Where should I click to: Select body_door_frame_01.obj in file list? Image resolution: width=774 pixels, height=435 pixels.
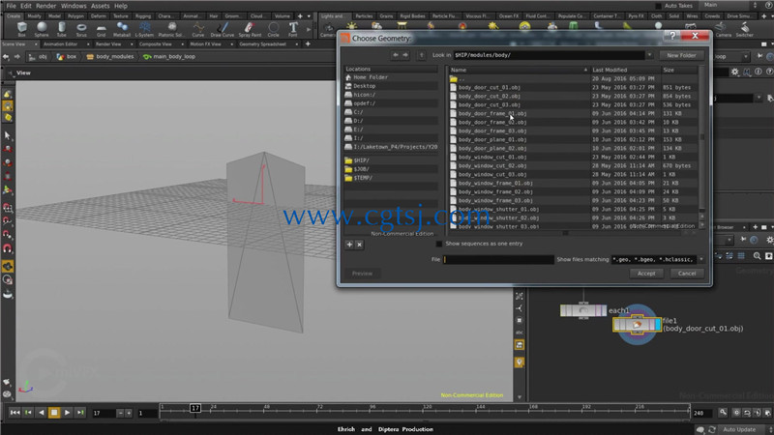click(492, 113)
